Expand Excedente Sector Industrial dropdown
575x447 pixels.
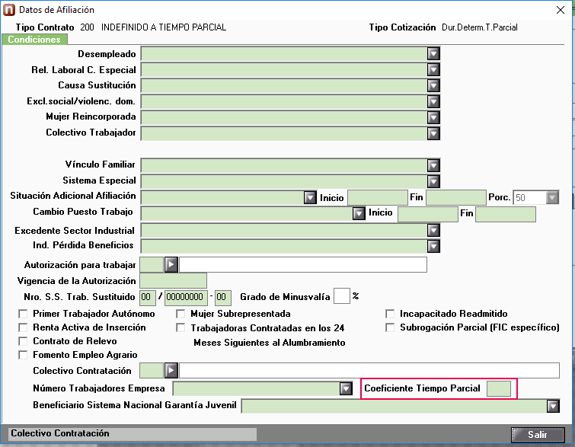(433, 230)
